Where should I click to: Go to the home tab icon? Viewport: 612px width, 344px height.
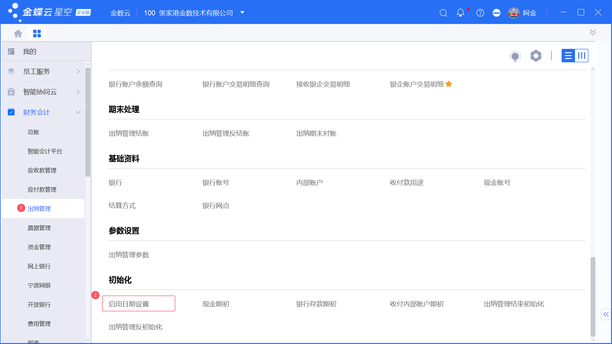click(18, 34)
